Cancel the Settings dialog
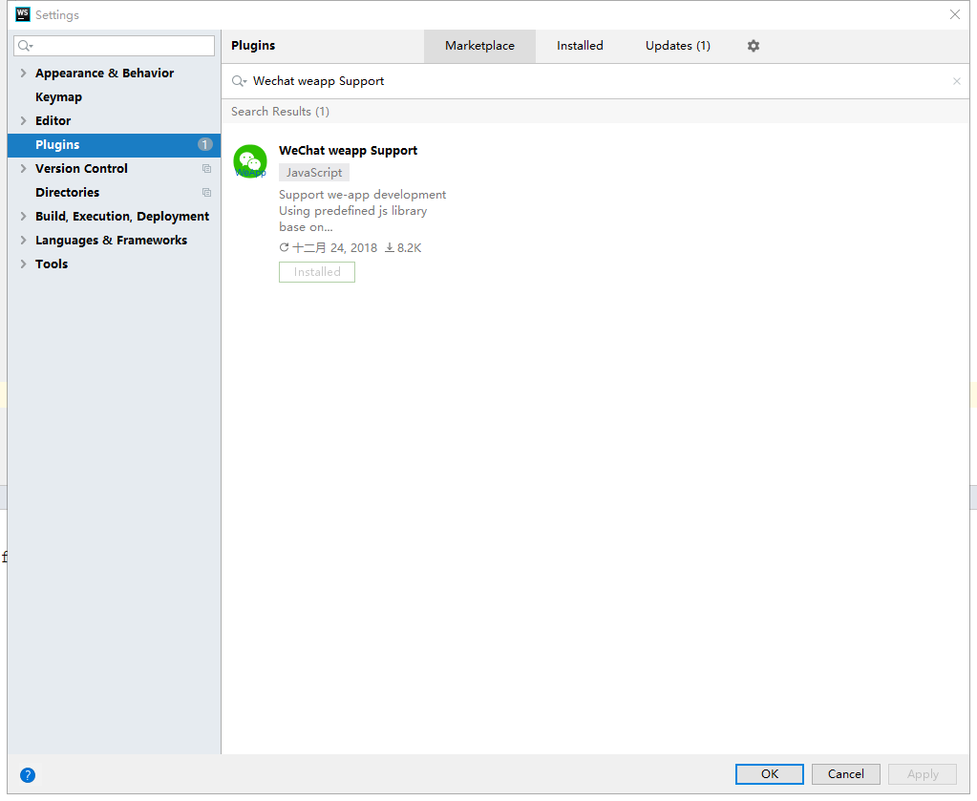977x801 pixels. point(845,774)
